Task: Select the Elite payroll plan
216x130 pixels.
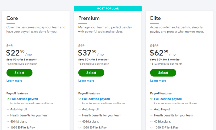Action: [163, 73]
